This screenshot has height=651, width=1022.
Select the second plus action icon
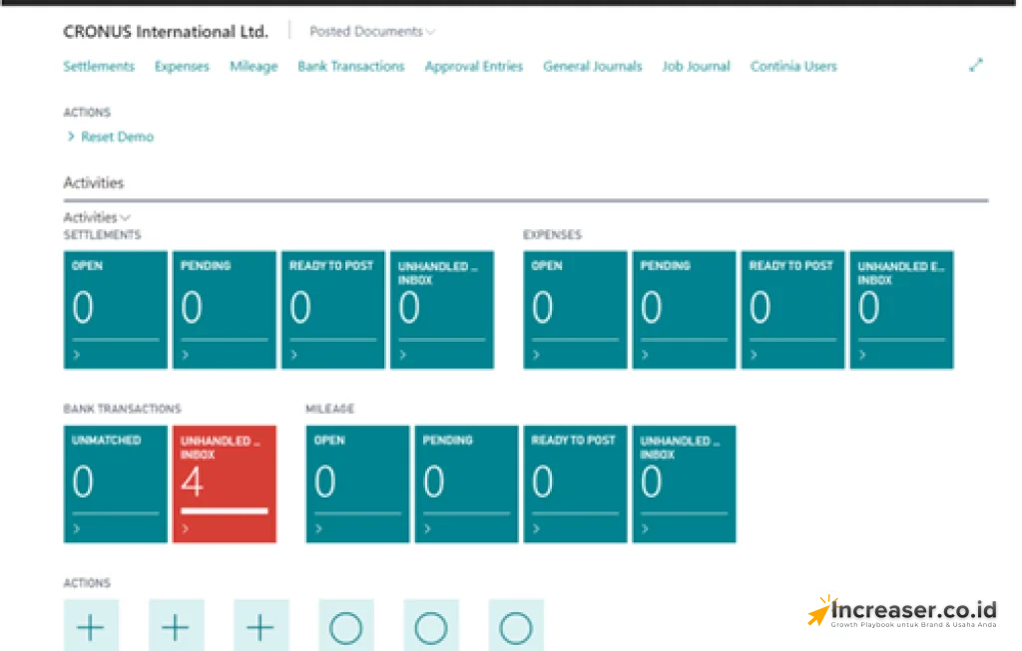pyautogui.click(x=176, y=626)
